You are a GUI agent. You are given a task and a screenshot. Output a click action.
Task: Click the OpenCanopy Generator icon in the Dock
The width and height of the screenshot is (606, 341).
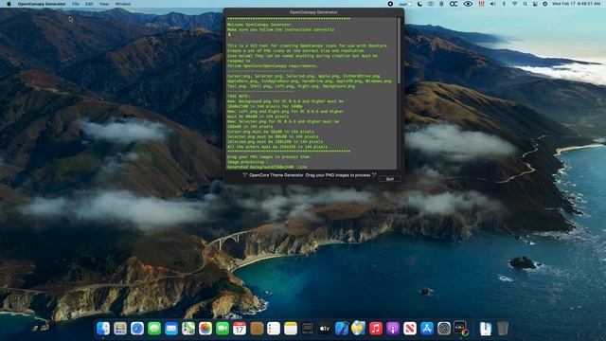point(460,329)
